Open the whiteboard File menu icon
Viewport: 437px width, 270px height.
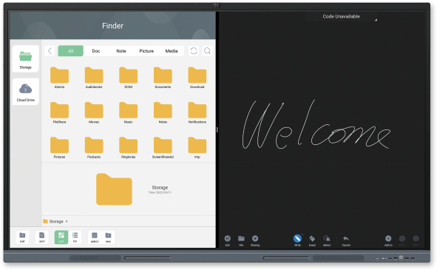(241, 240)
